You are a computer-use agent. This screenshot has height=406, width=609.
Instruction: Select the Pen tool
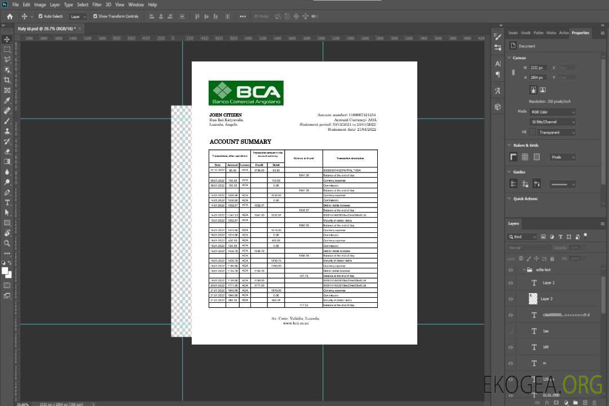(7, 192)
